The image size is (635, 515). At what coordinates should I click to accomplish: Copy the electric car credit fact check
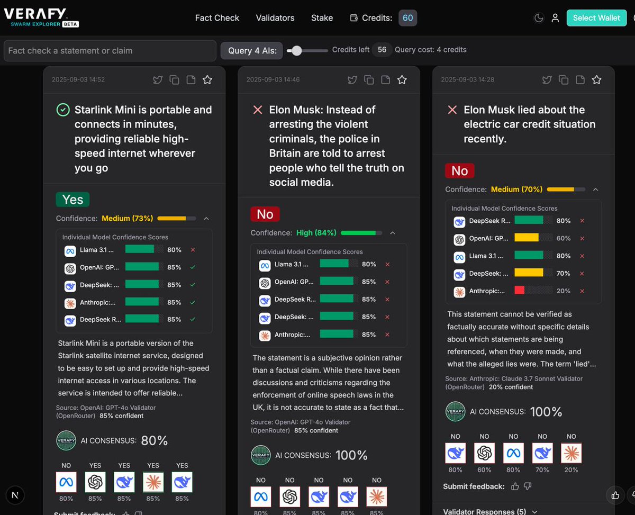pyautogui.click(x=564, y=80)
